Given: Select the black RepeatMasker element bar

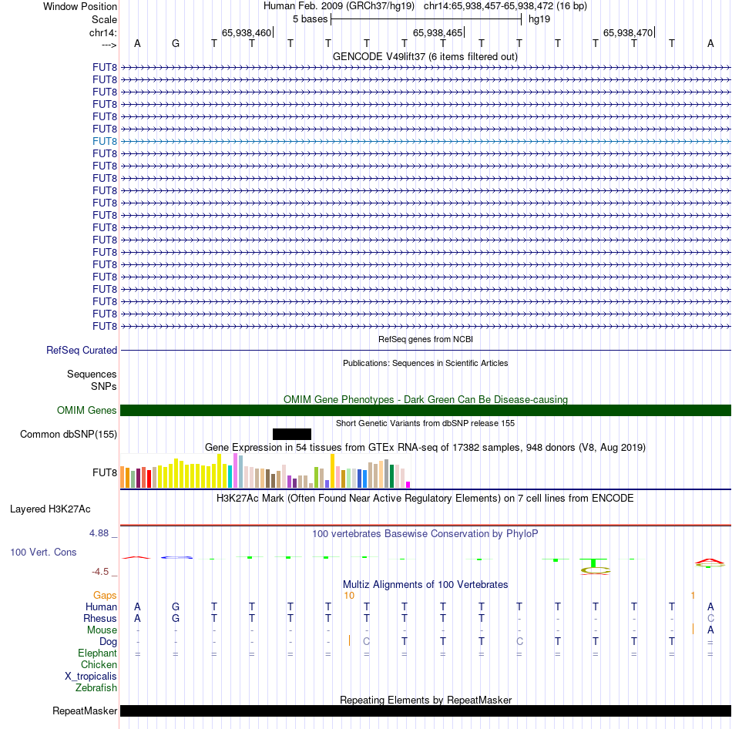Looking at the screenshot, I should (425, 711).
